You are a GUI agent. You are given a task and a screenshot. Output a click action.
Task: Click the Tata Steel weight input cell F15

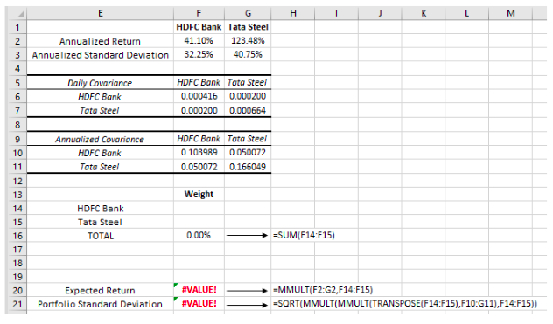[199, 222]
